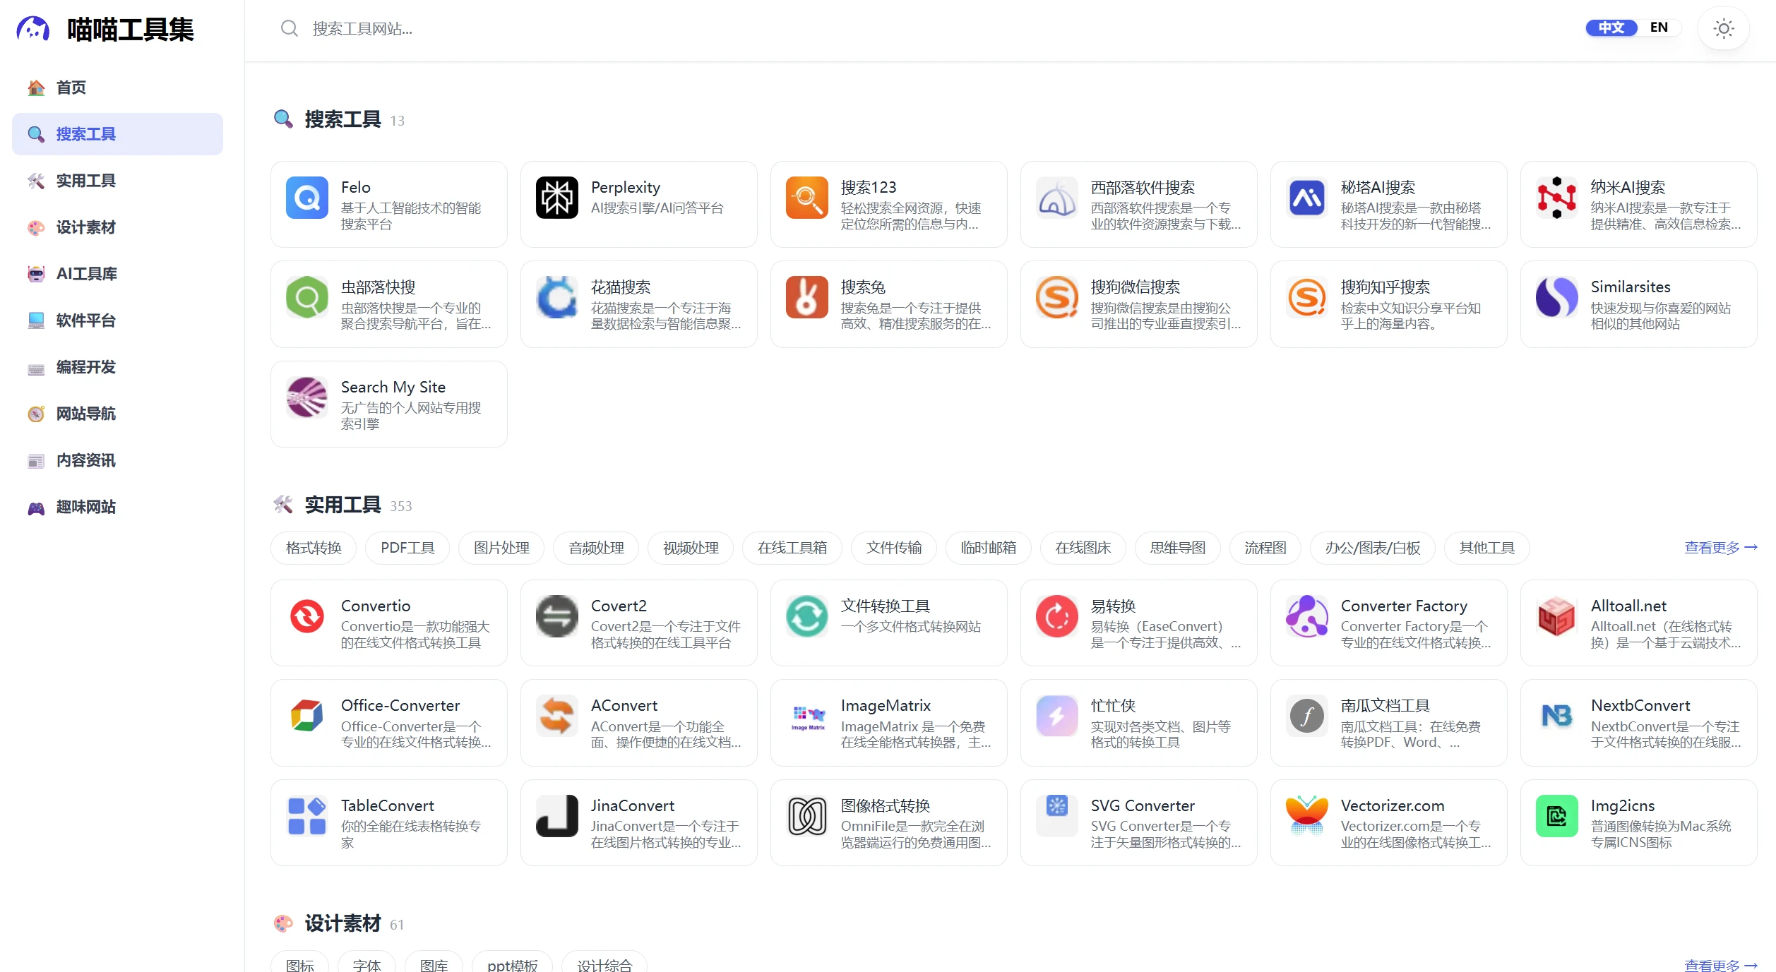Image resolution: width=1776 pixels, height=972 pixels.
Task: Select the 视频处理 filter tab
Action: click(x=691, y=548)
